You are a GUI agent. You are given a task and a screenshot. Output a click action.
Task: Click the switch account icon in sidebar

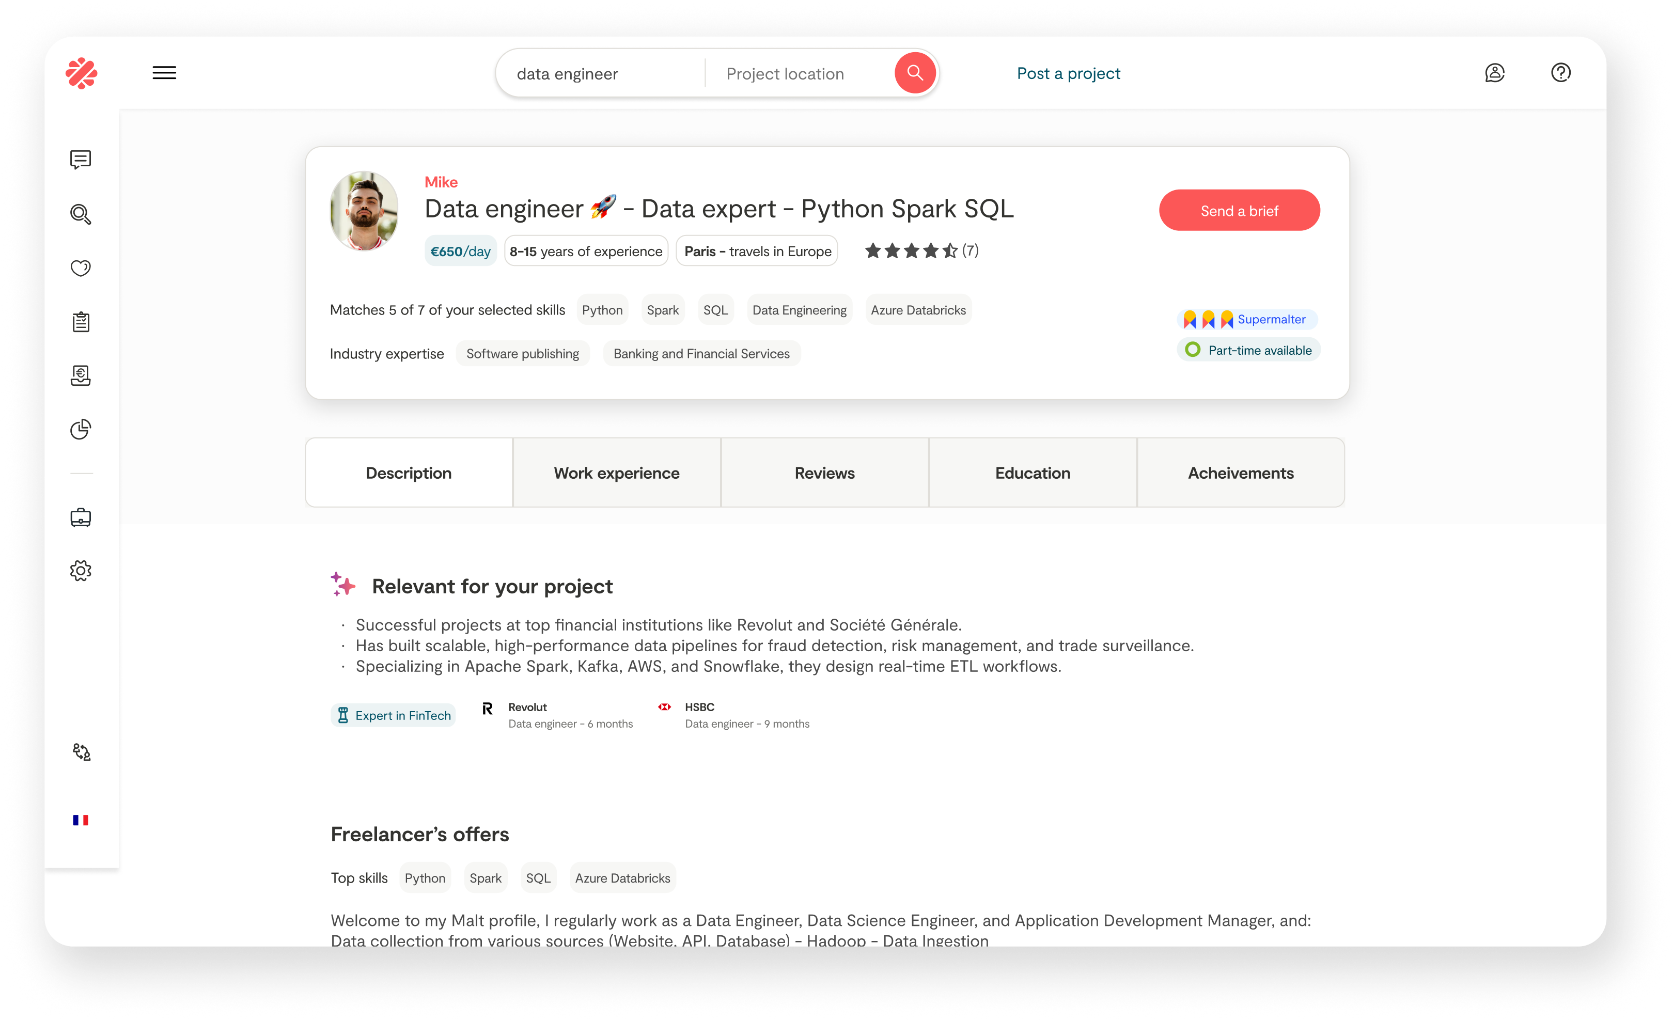[82, 751]
